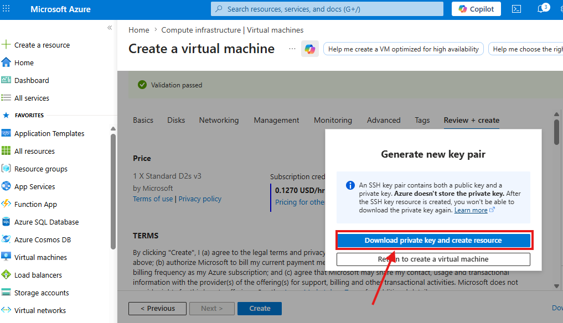The width and height of the screenshot is (563, 323).
Task: Open the Azure portal menu grid icon
Action: [6, 9]
